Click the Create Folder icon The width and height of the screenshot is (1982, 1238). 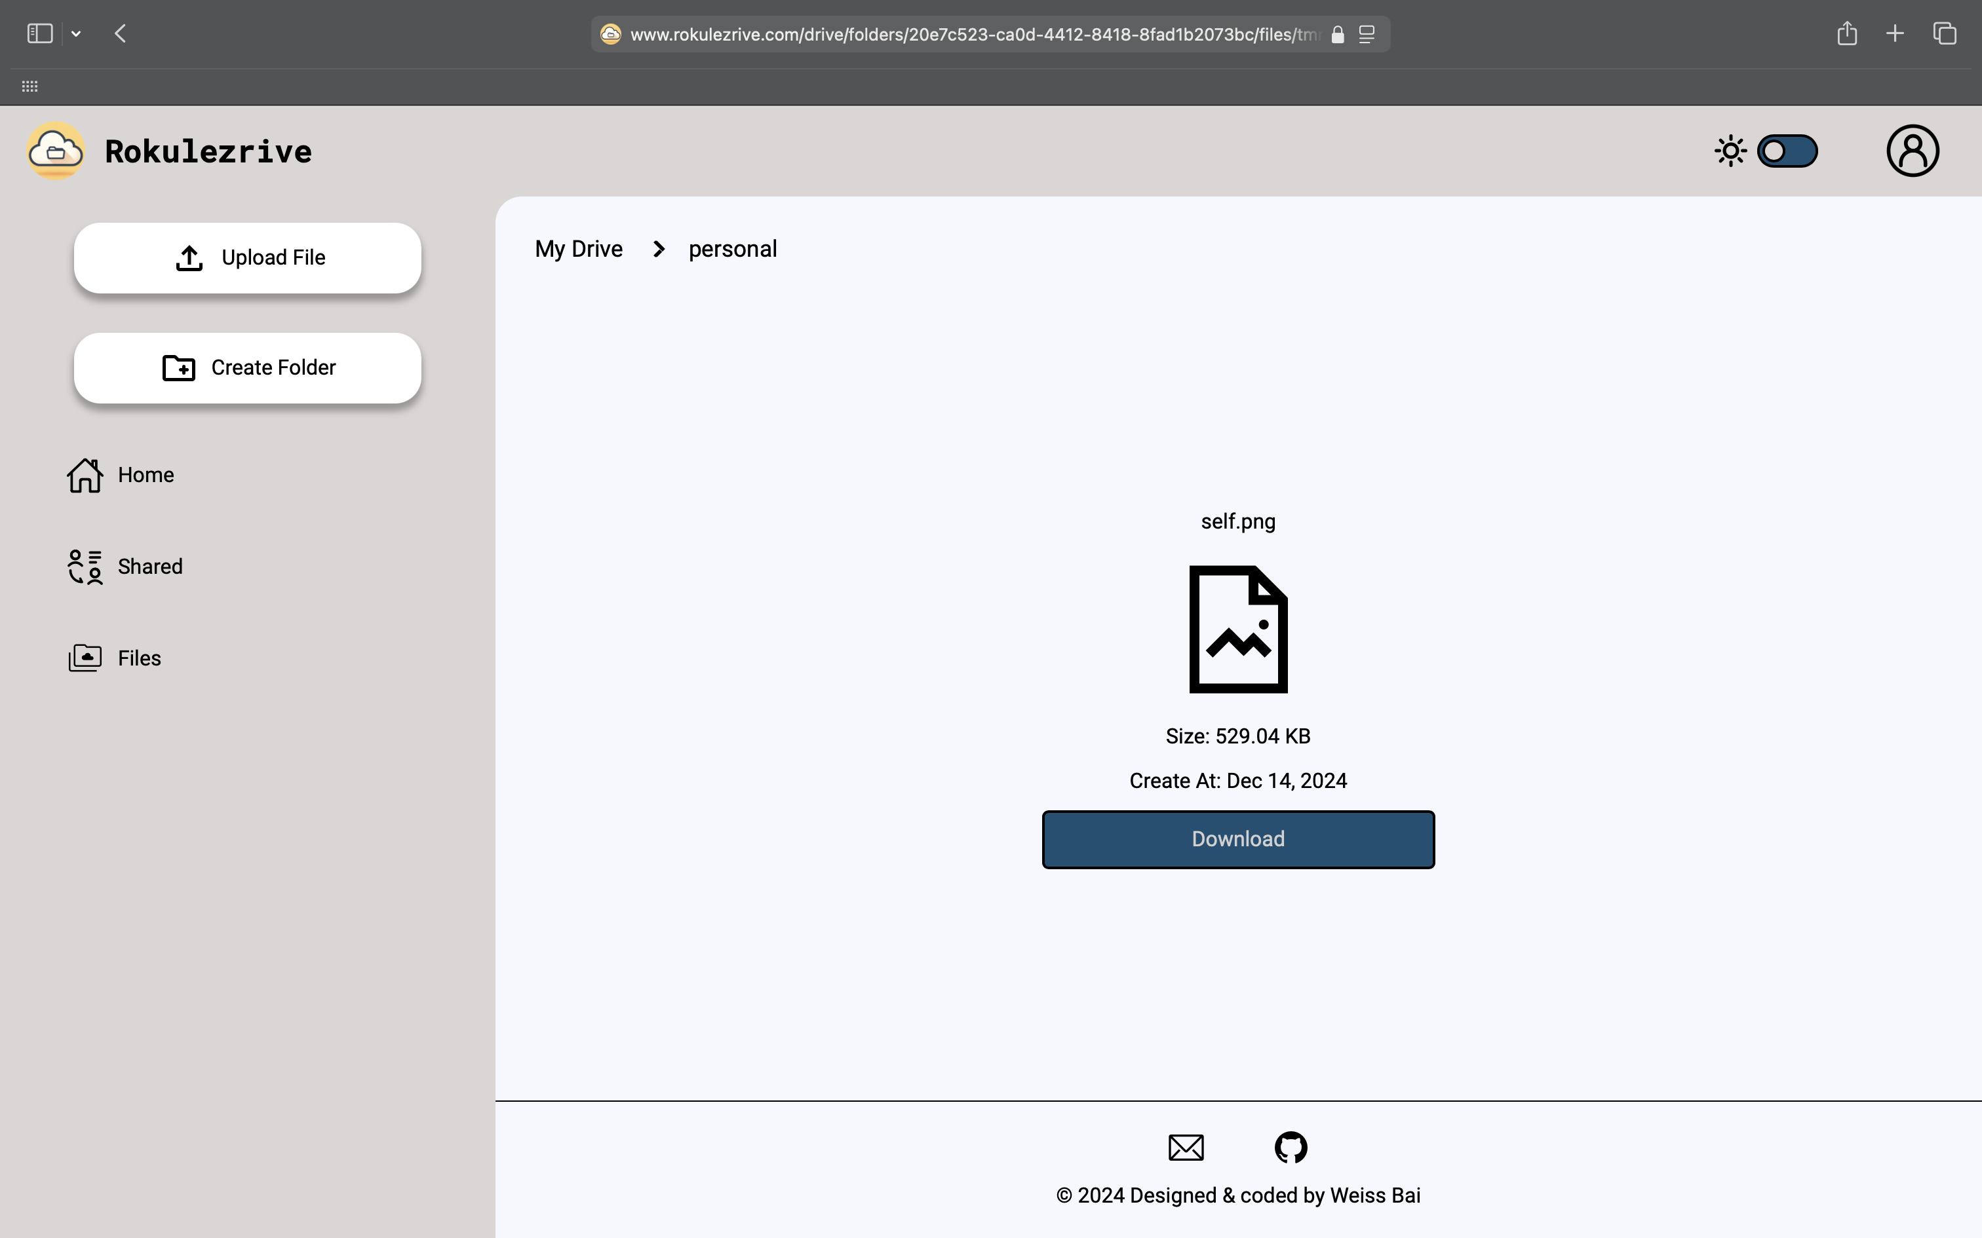(177, 368)
